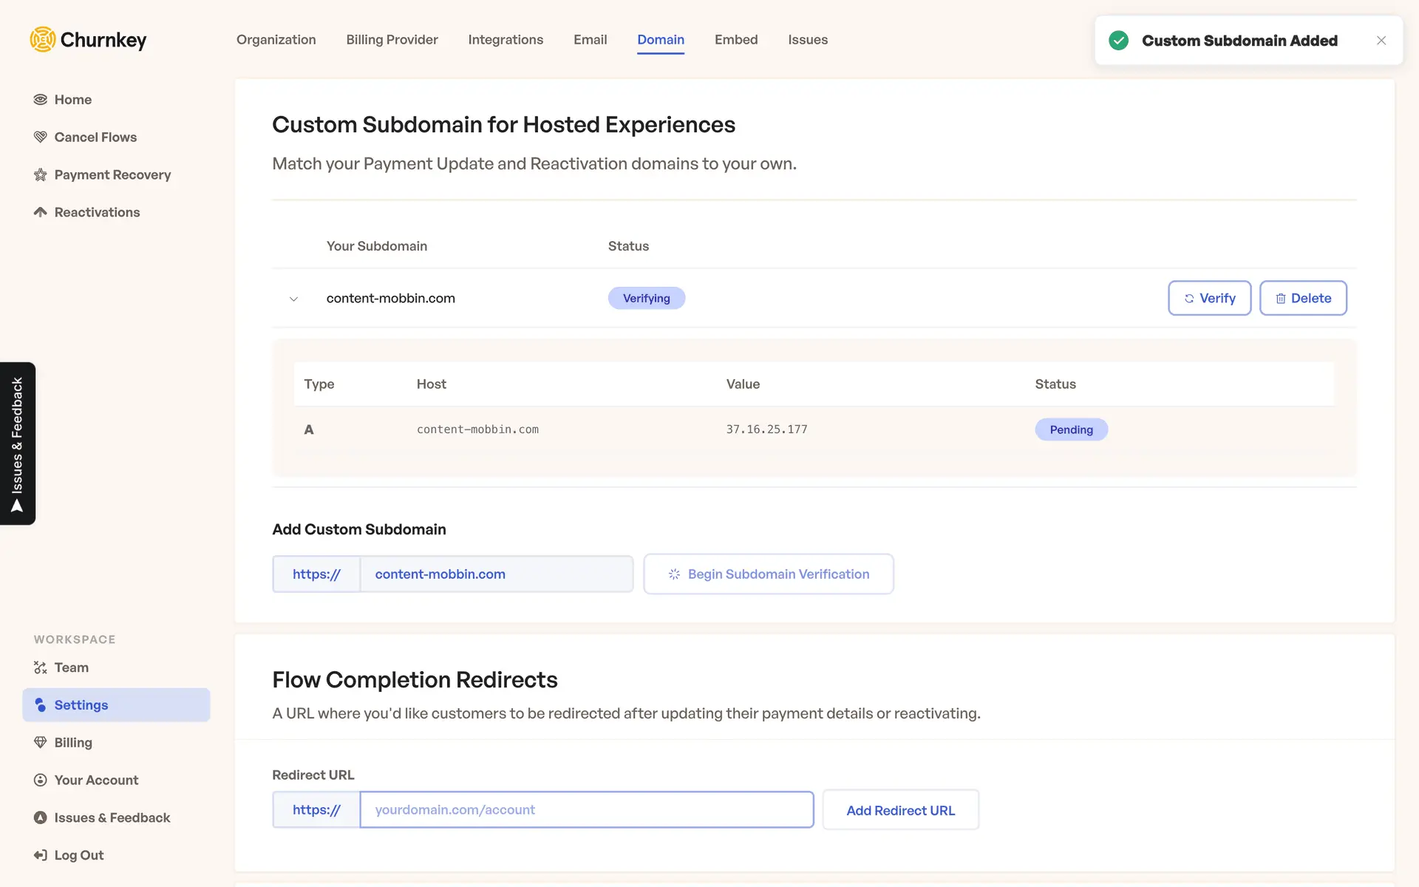The image size is (1419, 887).
Task: Focus the Redirect URL input field
Action: pos(586,810)
